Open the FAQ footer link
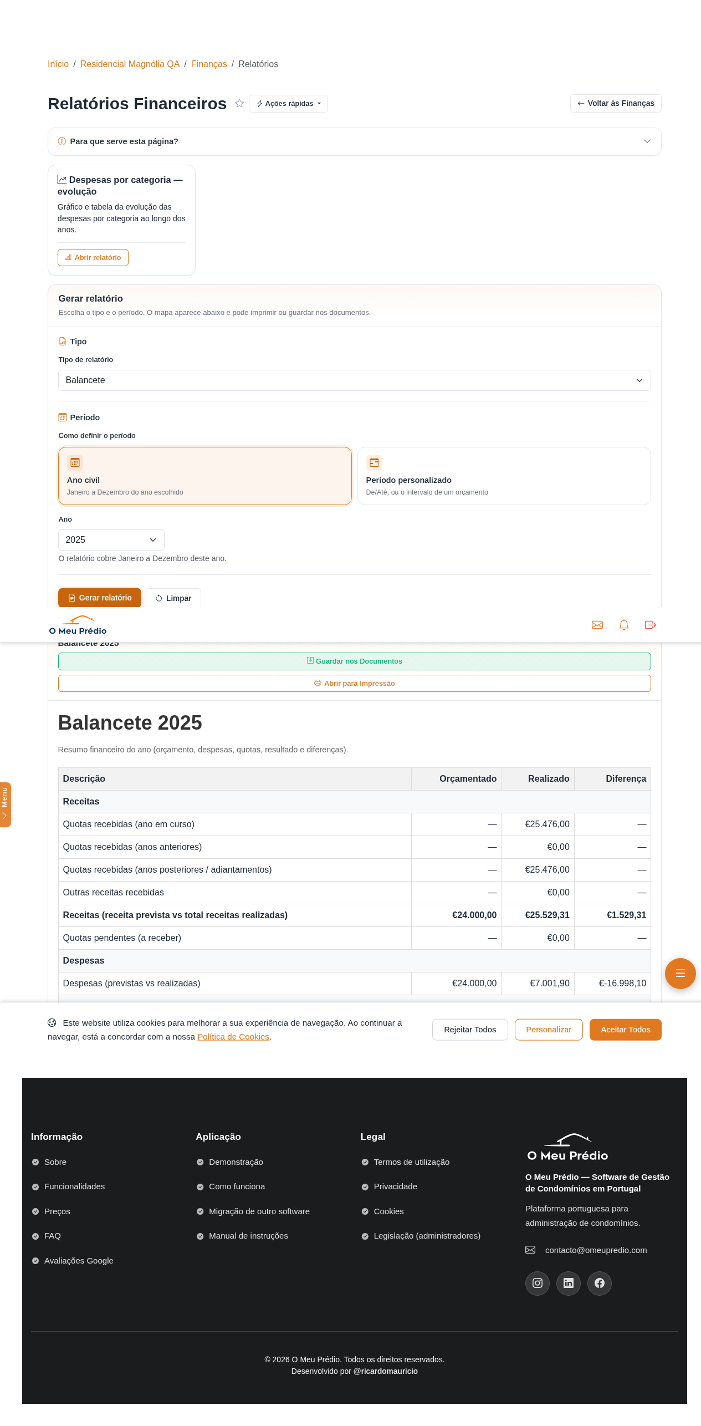 53,1236
